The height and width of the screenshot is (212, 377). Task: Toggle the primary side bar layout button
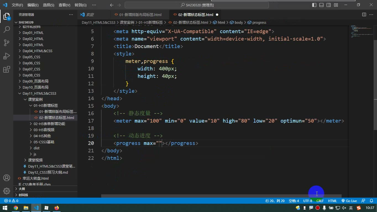point(314,5)
